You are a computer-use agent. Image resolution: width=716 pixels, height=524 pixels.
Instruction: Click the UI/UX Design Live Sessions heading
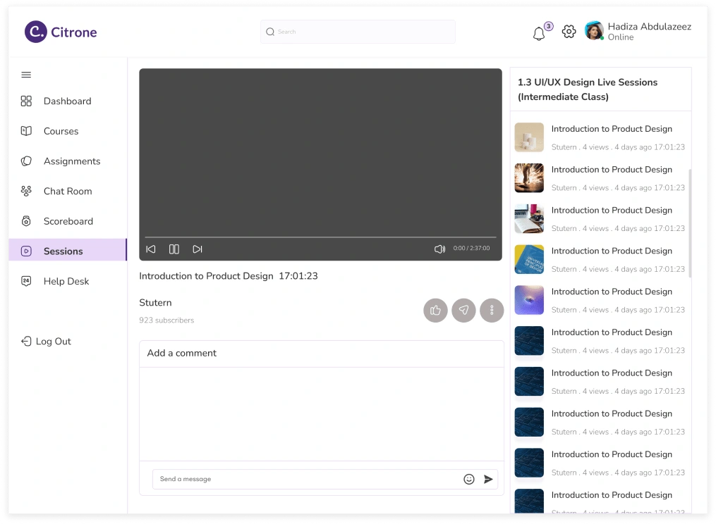587,89
